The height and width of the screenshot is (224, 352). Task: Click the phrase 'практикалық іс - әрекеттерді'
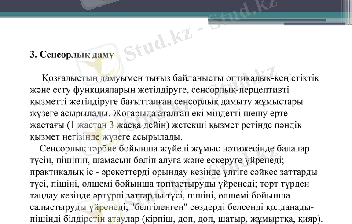(x=90, y=172)
